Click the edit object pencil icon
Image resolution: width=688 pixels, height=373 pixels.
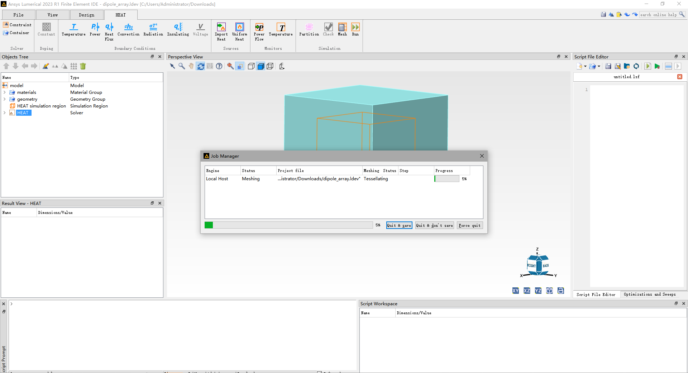[46, 66]
